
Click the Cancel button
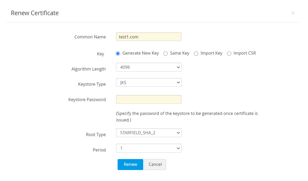pos(155,164)
